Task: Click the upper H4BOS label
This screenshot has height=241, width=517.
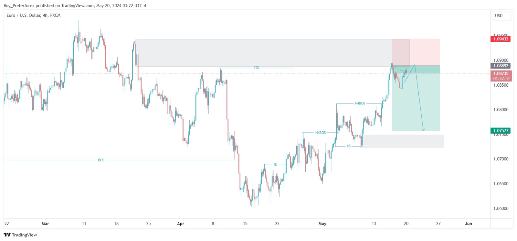Action: coord(360,104)
